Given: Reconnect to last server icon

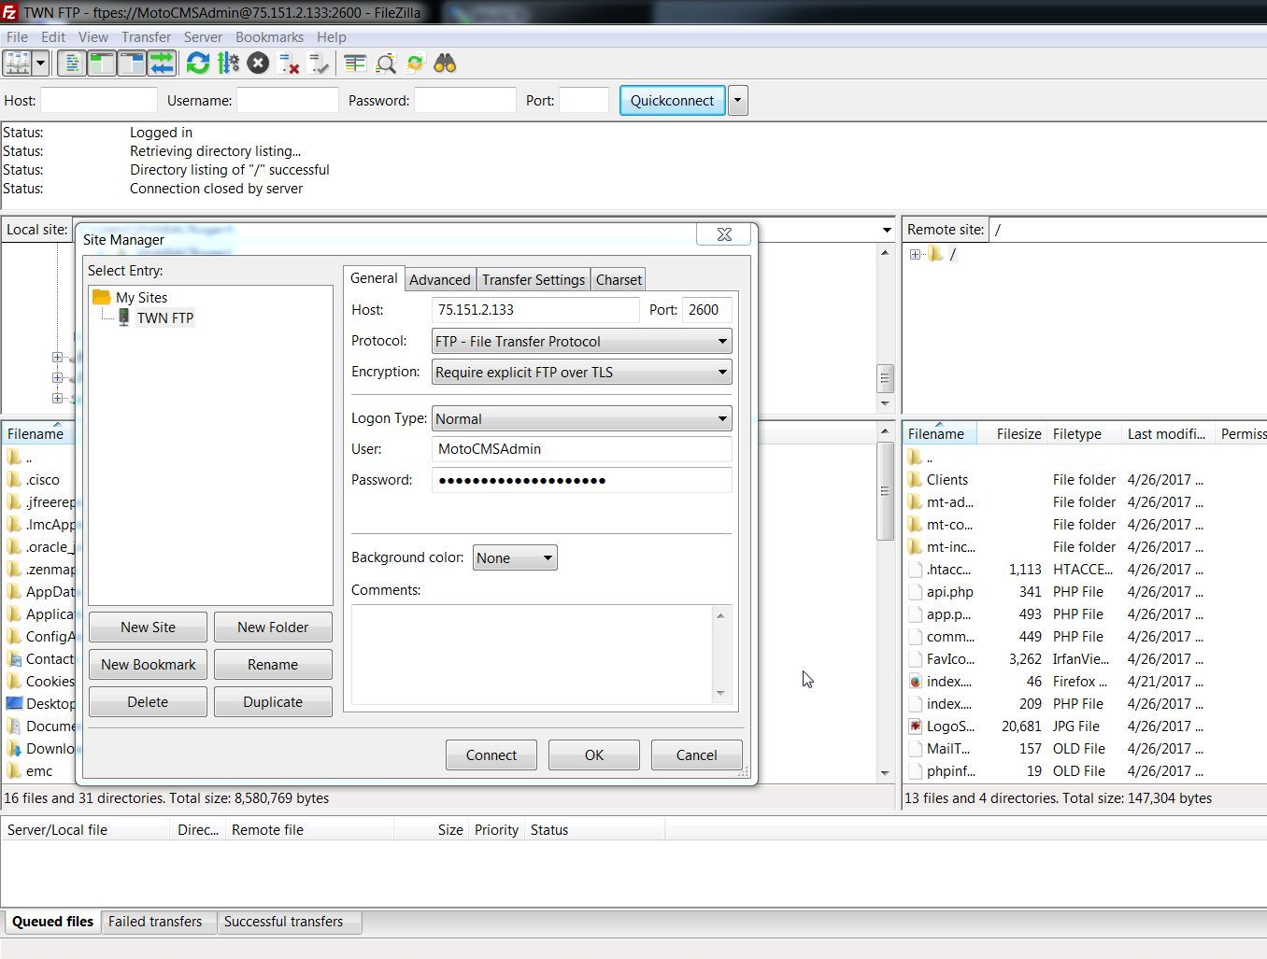Looking at the screenshot, I should click(319, 63).
